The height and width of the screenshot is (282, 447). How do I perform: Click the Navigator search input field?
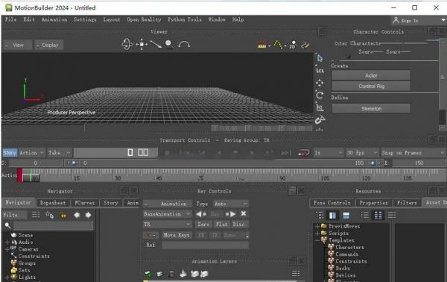coord(54,225)
